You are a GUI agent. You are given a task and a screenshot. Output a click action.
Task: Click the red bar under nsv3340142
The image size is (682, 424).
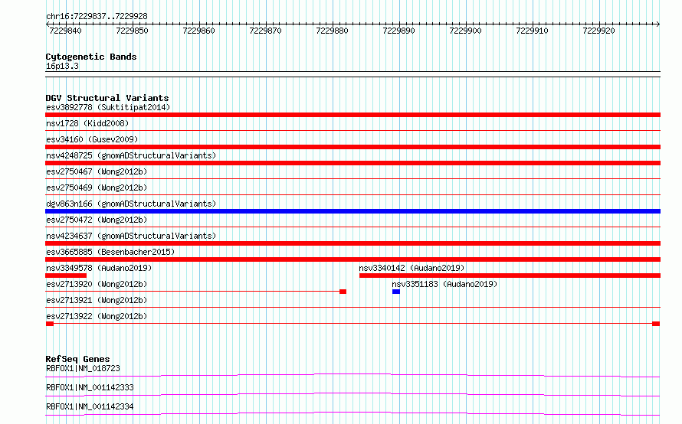point(510,276)
